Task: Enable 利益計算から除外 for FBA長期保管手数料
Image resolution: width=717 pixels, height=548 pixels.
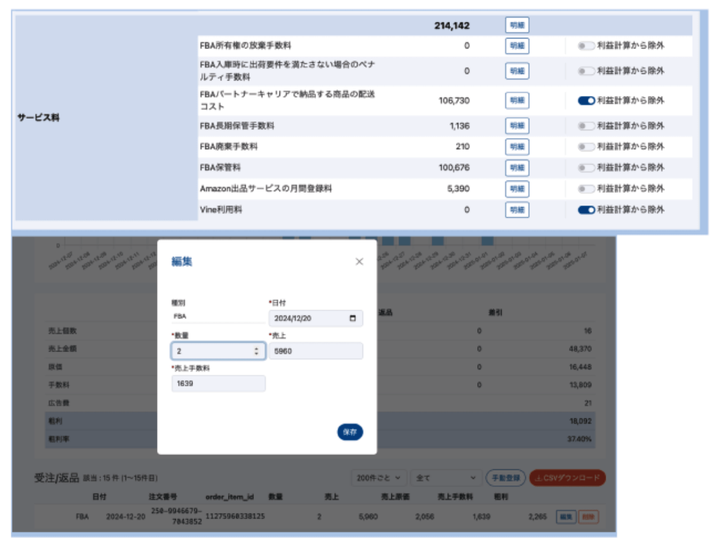Action: click(x=586, y=126)
